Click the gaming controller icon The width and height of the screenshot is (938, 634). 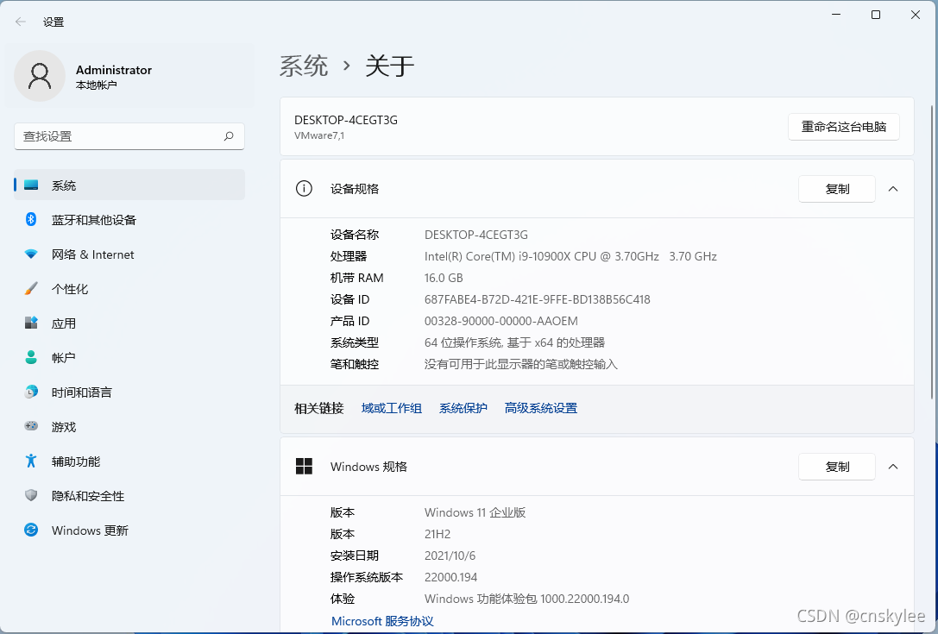31,426
